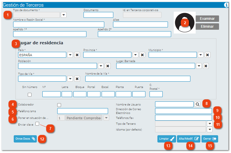The width and height of the screenshot is (231, 153).
Task: Open the Municipio dropdown arrow
Action: click(x=201, y=55)
